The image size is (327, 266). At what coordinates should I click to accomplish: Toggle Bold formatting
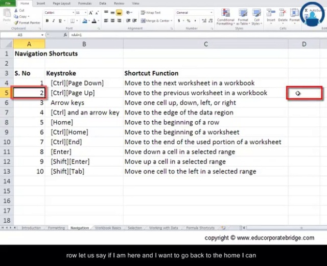(x=48, y=21)
